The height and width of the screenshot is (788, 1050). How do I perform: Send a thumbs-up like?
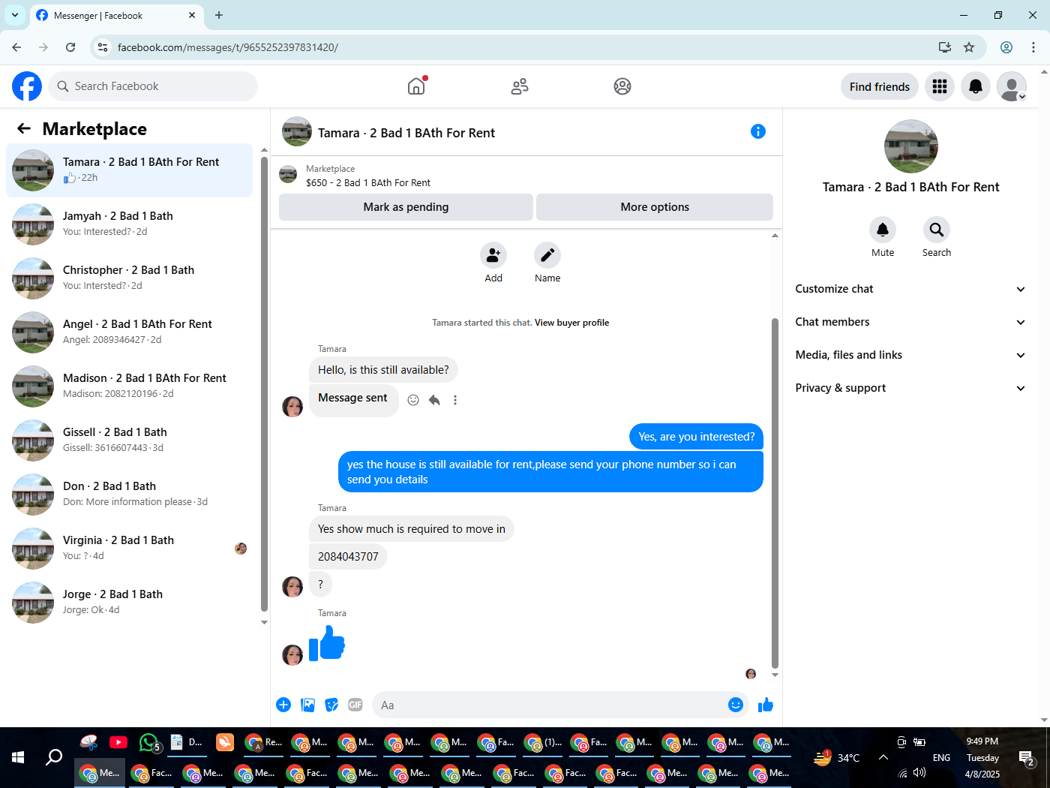[766, 705]
